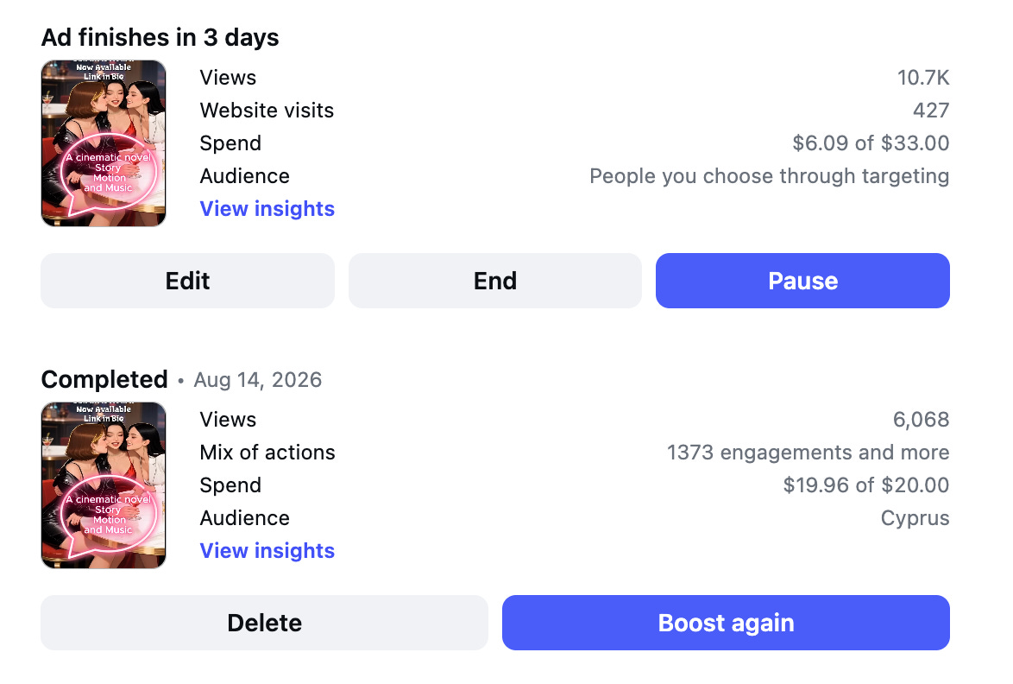
Task: Open View insights for the active ad
Action: 267,209
